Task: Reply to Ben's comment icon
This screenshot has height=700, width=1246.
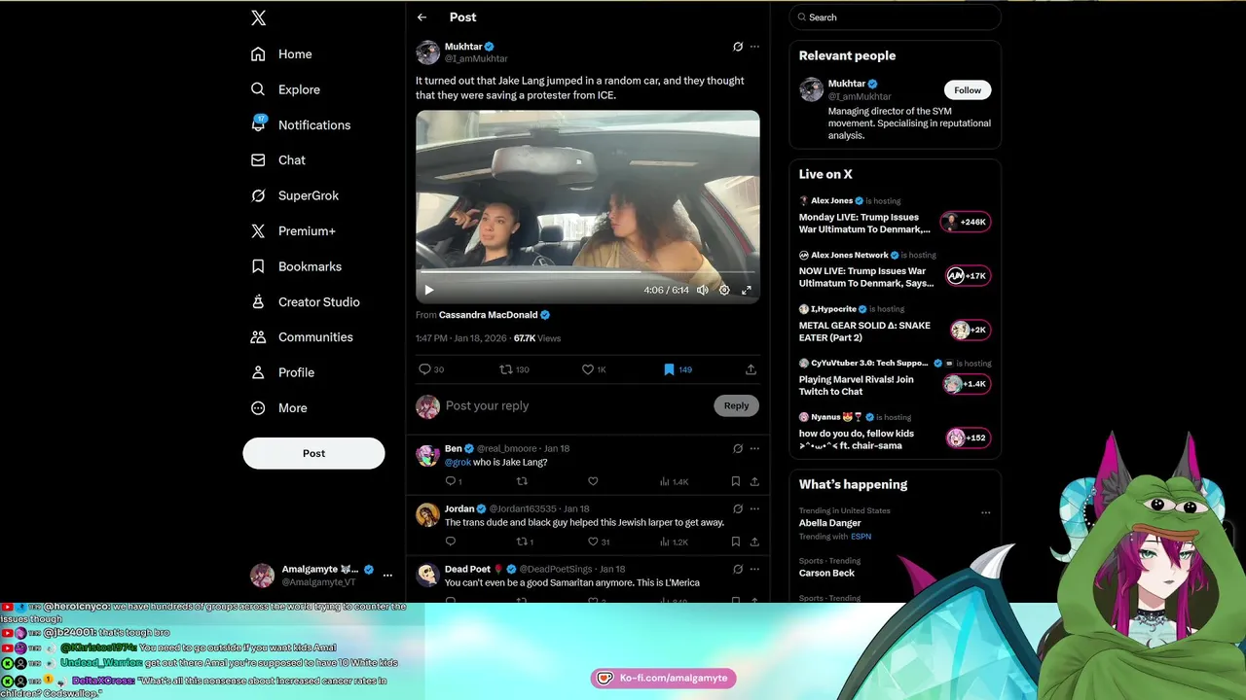Action: [x=451, y=481]
